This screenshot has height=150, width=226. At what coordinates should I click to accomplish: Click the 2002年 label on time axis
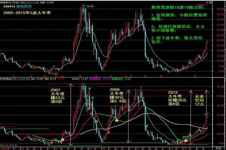point(5,148)
